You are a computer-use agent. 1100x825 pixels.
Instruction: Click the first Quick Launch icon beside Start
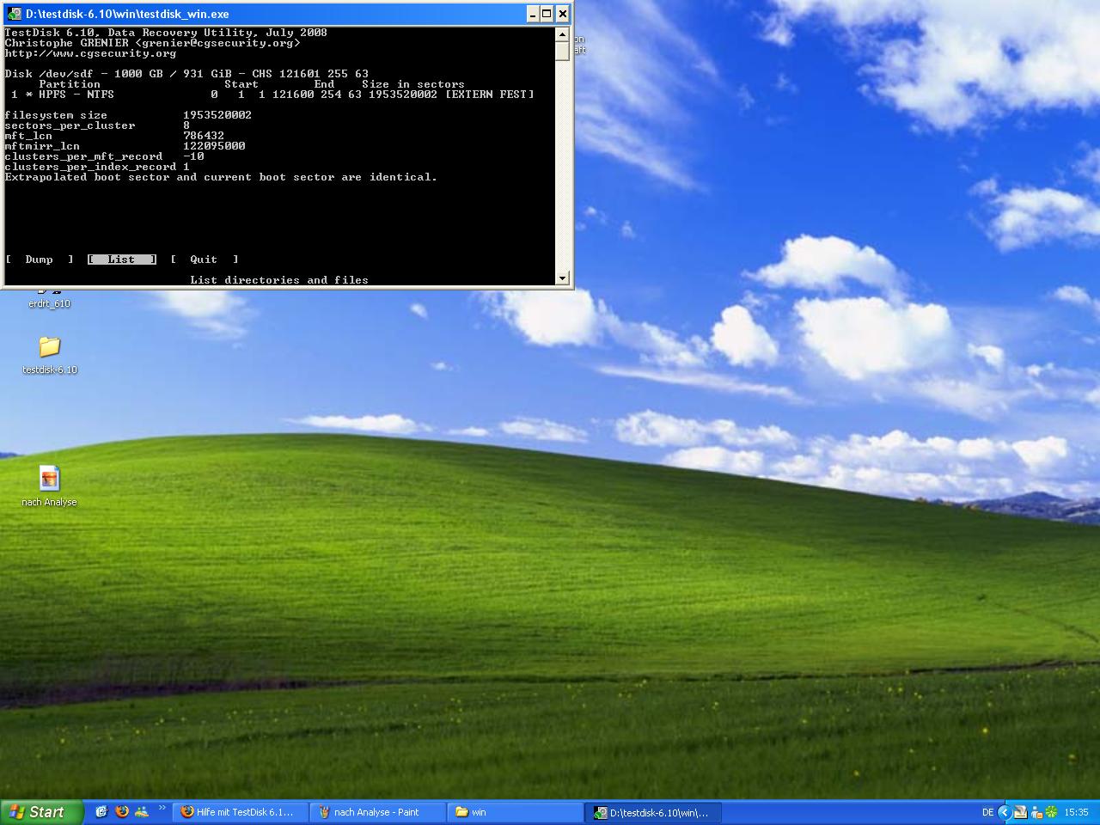101,811
